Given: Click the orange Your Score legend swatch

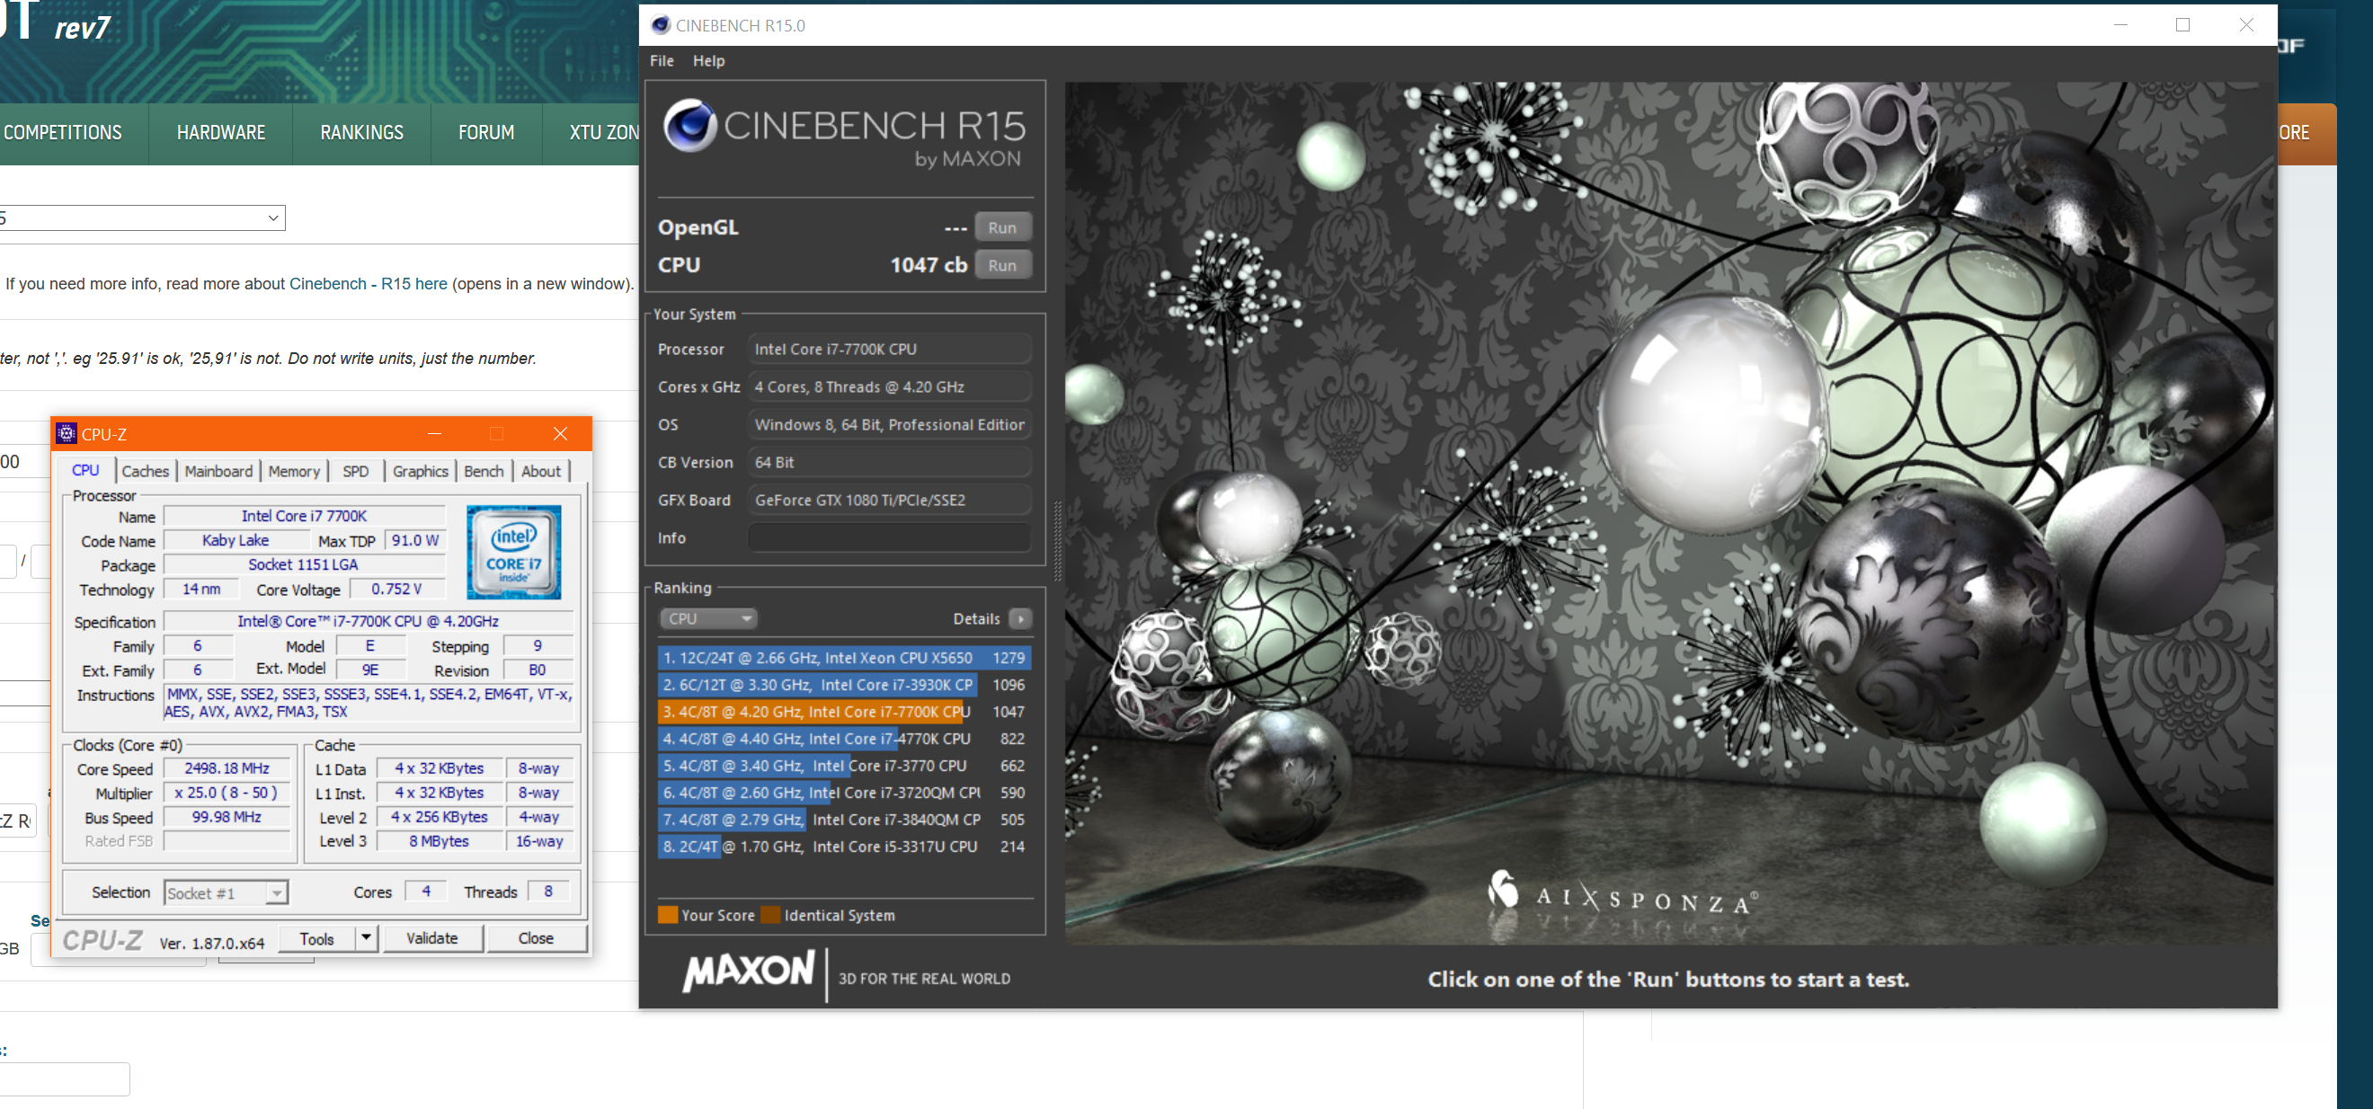Looking at the screenshot, I should point(668,915).
